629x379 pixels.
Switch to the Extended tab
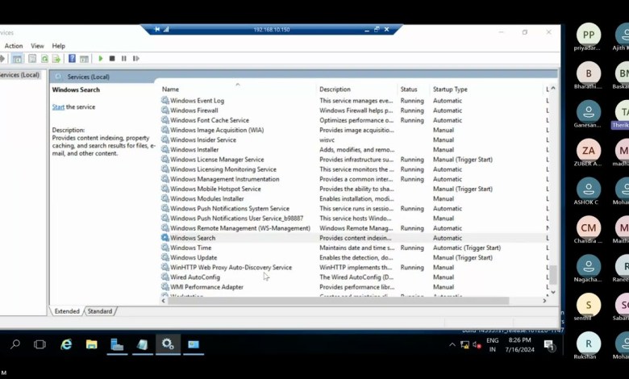[67, 311]
